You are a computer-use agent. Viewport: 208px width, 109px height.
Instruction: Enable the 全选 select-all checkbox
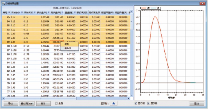(56, 104)
